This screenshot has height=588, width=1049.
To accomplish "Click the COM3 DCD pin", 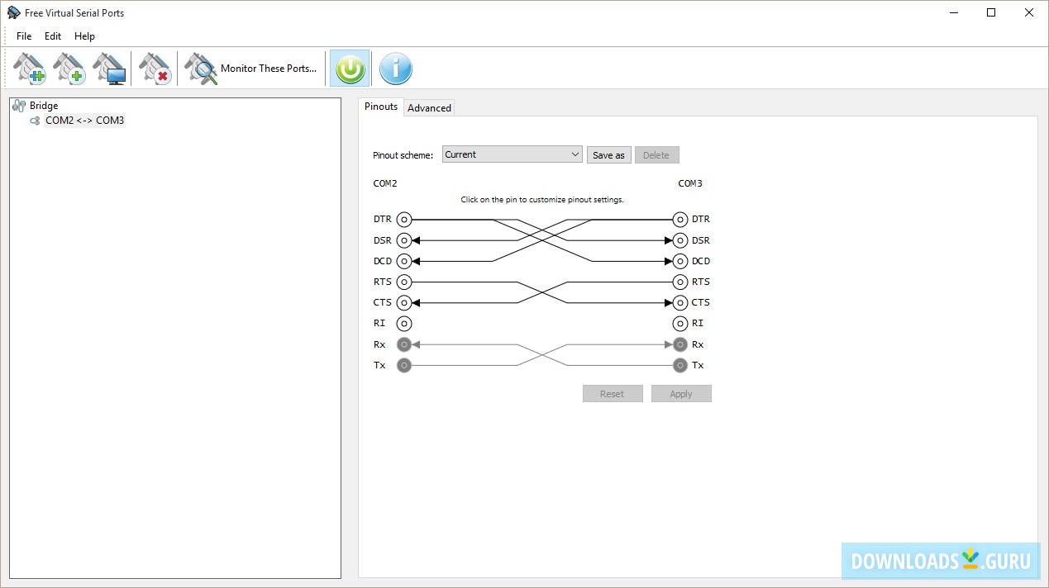I will tap(680, 261).
